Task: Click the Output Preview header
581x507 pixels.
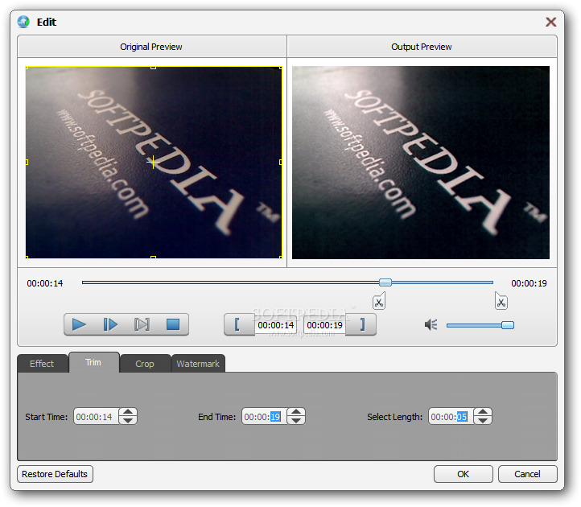Action: [x=422, y=47]
